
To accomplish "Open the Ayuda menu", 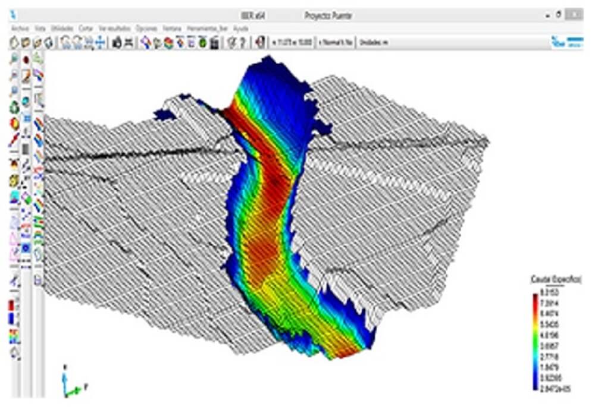I will pyautogui.click(x=241, y=29).
